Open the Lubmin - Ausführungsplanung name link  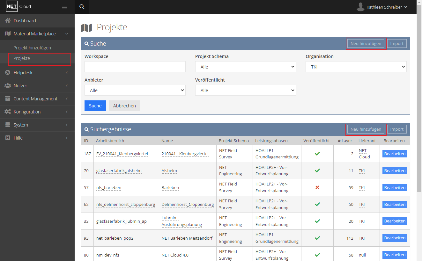point(182,221)
